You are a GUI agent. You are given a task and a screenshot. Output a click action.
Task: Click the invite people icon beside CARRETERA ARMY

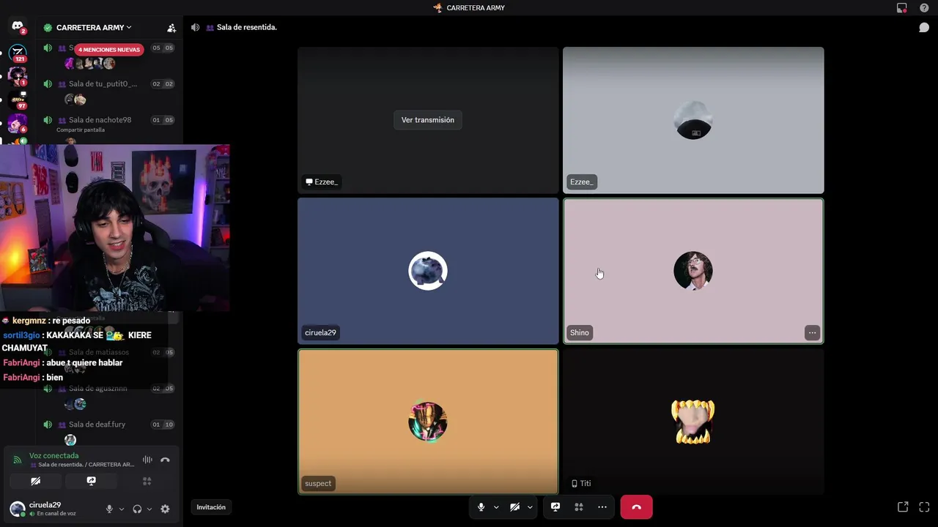[171, 28]
